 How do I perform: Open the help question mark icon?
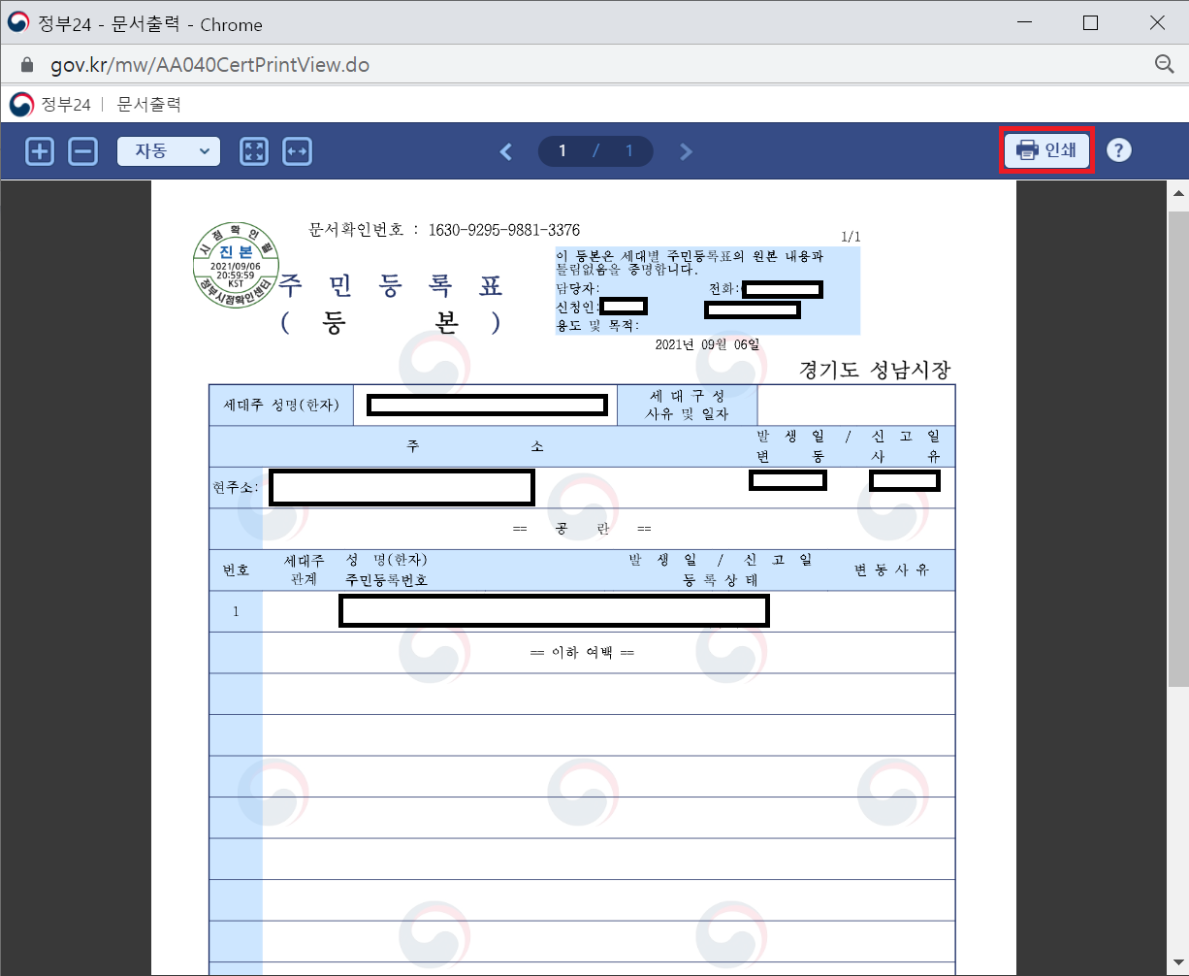tap(1119, 150)
